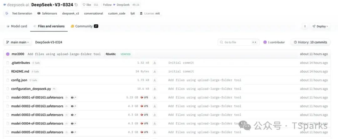
Task: Open the README.md file
Action: [20, 71]
